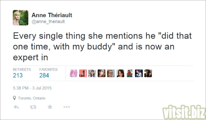Click the red-haired woman's avatar
The image size is (206, 120).
(101, 73)
